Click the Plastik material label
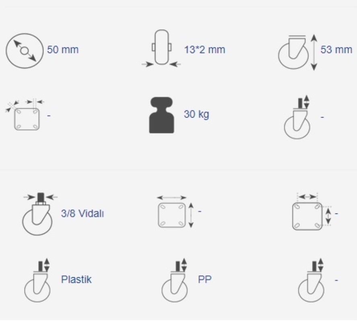The height and width of the screenshot is (321, 357). 76,279
